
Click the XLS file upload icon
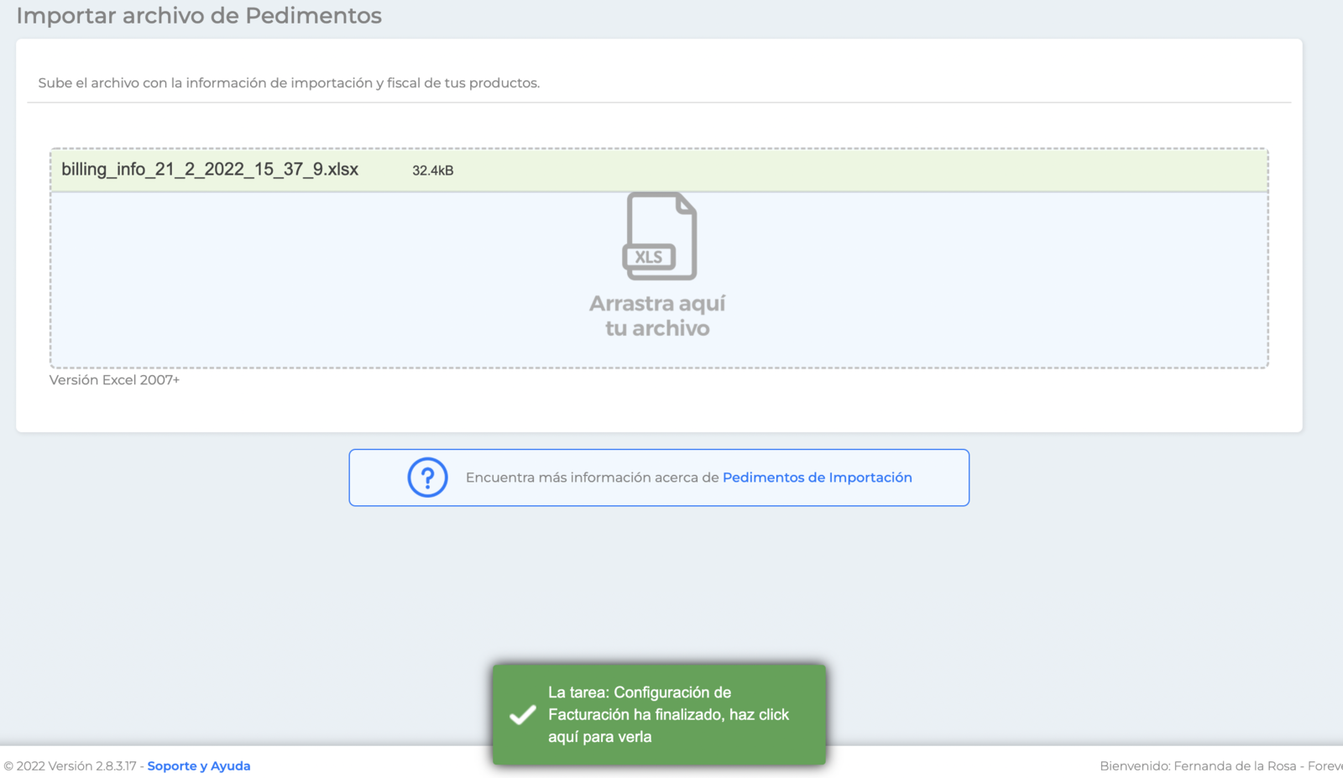click(660, 237)
